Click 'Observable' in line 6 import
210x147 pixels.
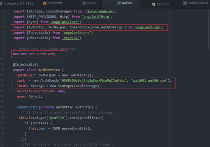(38, 38)
